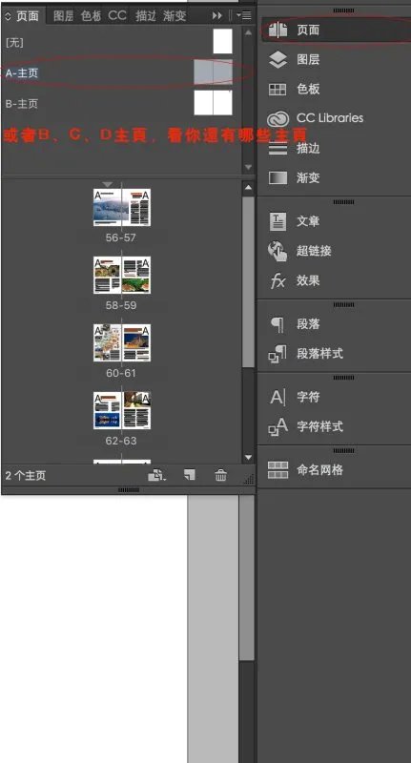Select the 页面 tab
Screen dimensions: 411x763
28,15
